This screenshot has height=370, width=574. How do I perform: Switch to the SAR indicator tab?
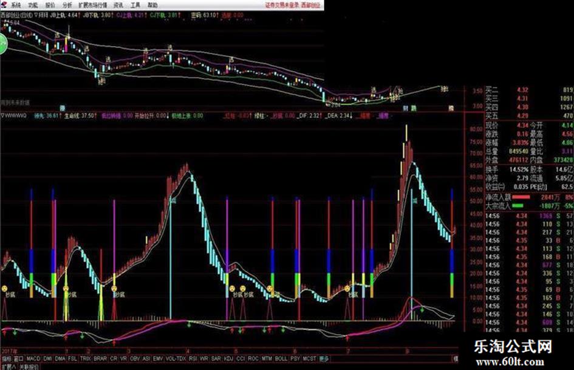pyautogui.click(x=216, y=358)
